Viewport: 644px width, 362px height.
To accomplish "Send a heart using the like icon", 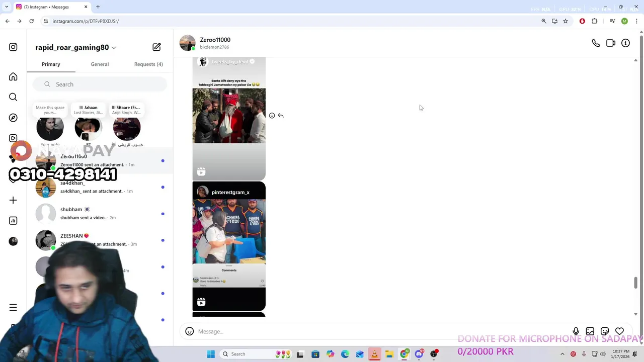I will pyautogui.click(x=619, y=331).
